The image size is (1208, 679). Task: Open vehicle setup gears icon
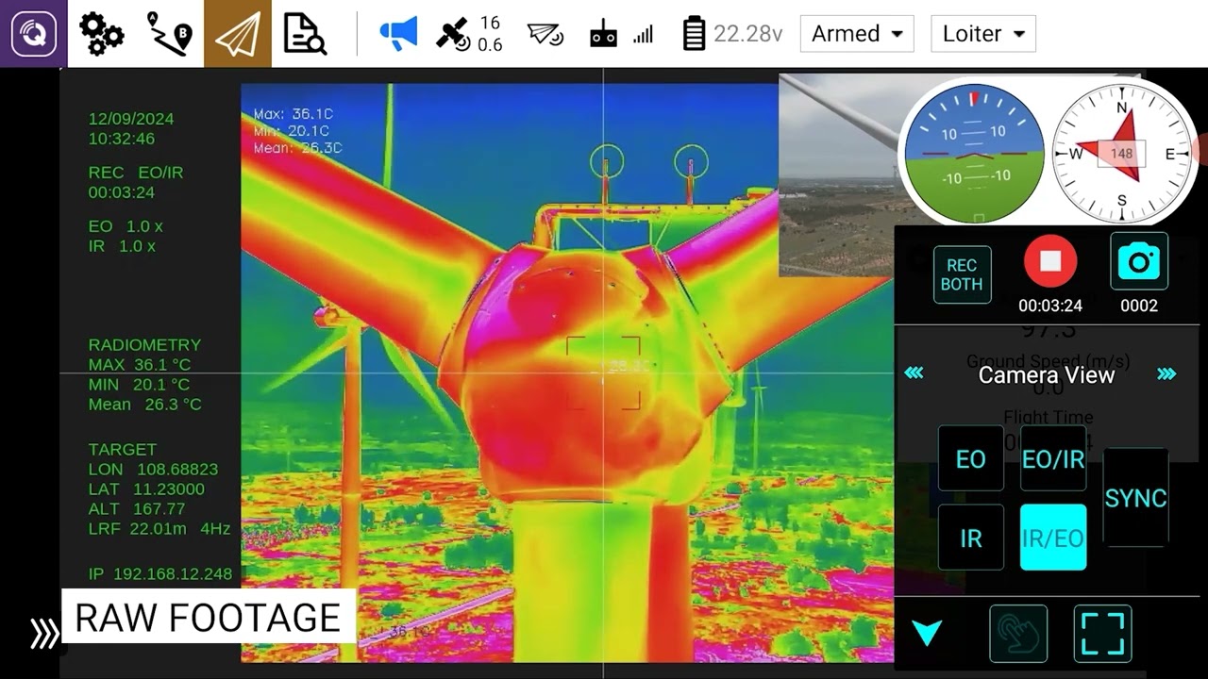101,34
